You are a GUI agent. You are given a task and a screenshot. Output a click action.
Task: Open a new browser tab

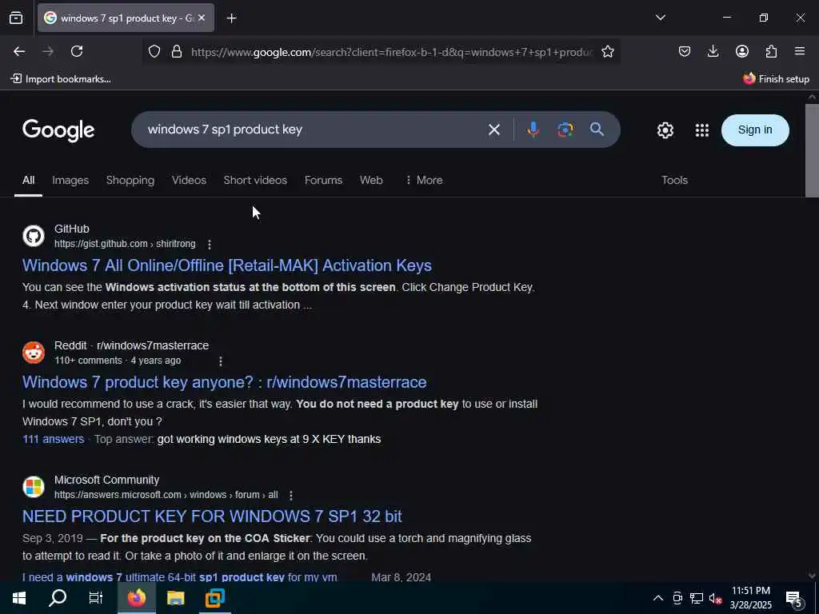[x=231, y=18]
